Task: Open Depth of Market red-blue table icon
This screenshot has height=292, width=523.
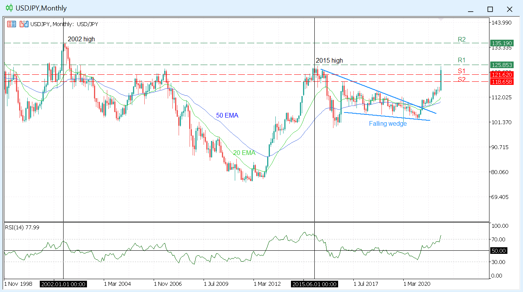Action: tap(12, 24)
